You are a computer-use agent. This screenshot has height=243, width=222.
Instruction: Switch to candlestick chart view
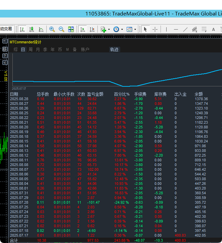click(32, 29)
